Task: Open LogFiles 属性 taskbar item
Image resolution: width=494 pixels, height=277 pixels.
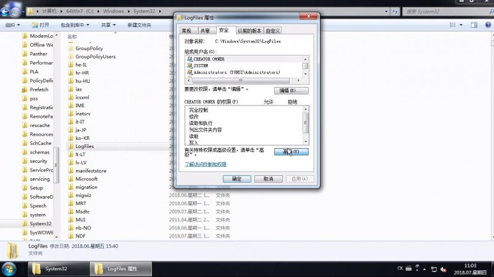Action: click(121, 269)
